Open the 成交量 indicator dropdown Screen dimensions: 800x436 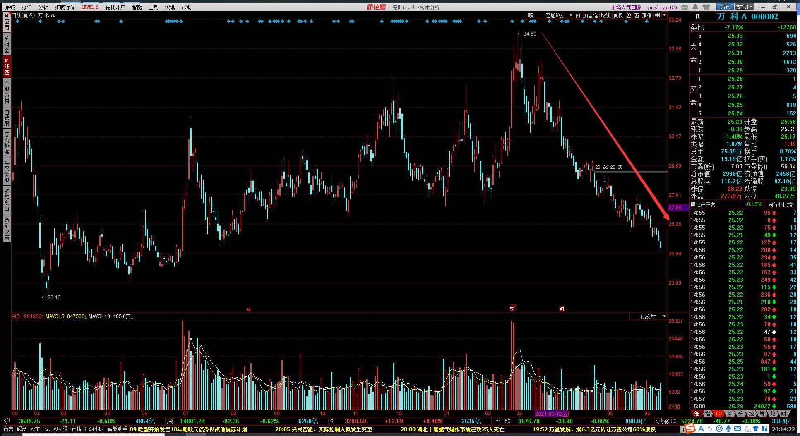tap(648, 316)
